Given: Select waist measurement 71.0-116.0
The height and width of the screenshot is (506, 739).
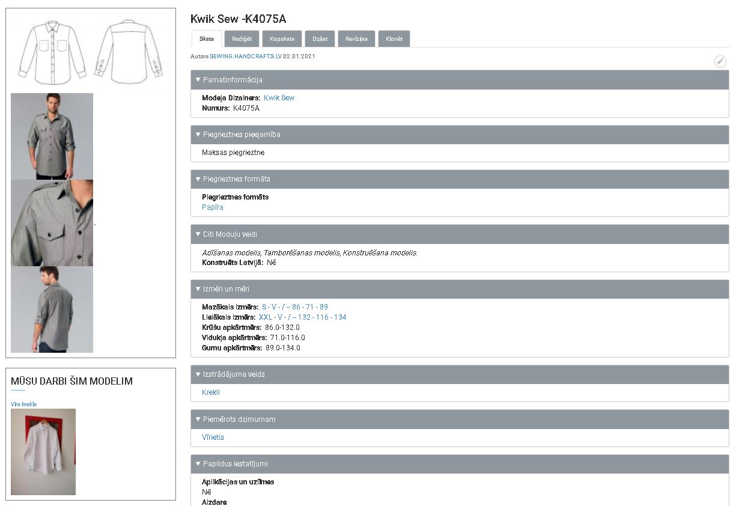Looking at the screenshot, I should 288,338.
